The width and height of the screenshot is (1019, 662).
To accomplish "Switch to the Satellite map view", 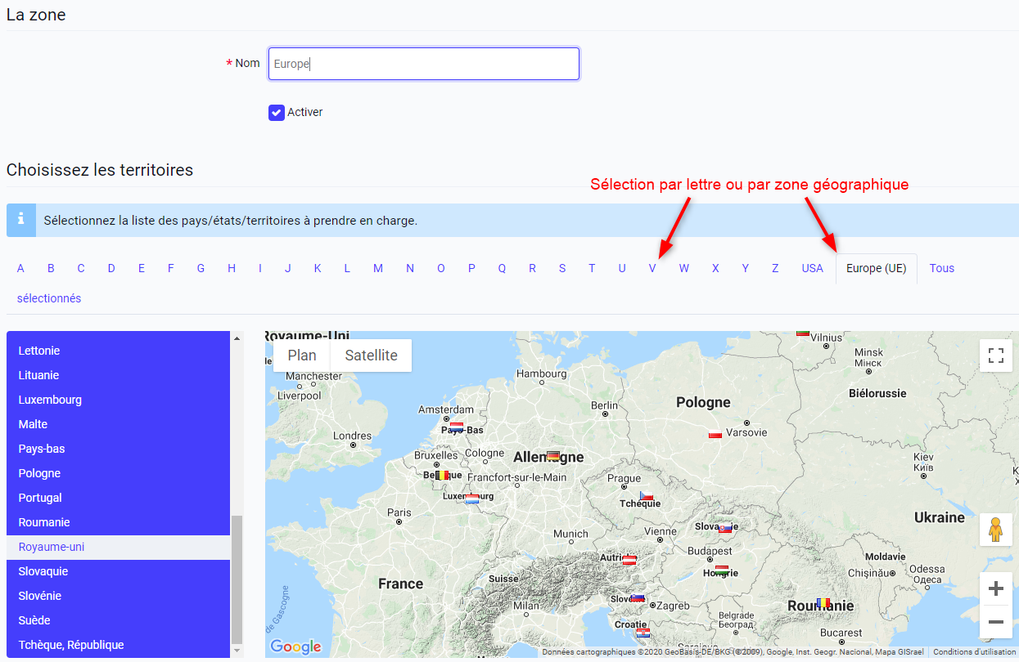I will (370, 355).
